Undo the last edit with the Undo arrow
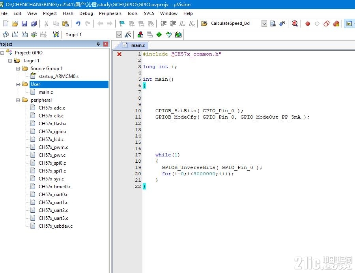 pyautogui.click(x=78, y=24)
